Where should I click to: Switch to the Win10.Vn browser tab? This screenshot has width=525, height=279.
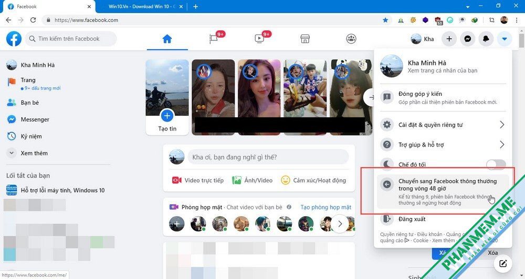click(142, 6)
